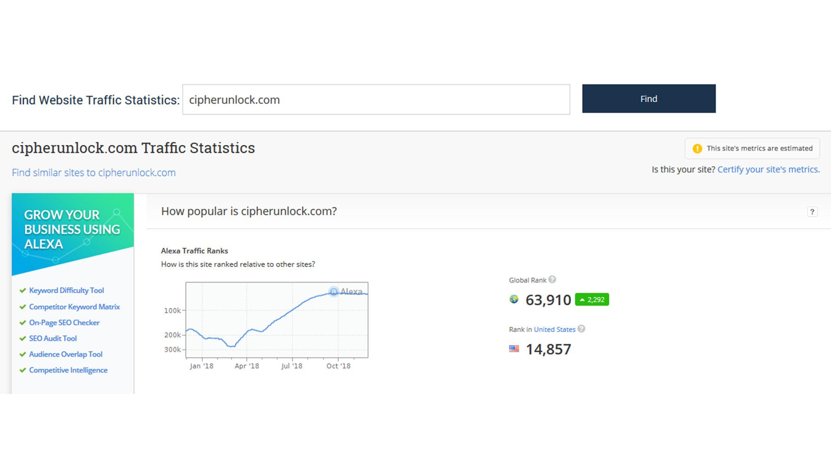The height and width of the screenshot is (467, 831).
Task: Select the On-Page SEO Checker
Action: [64, 323]
